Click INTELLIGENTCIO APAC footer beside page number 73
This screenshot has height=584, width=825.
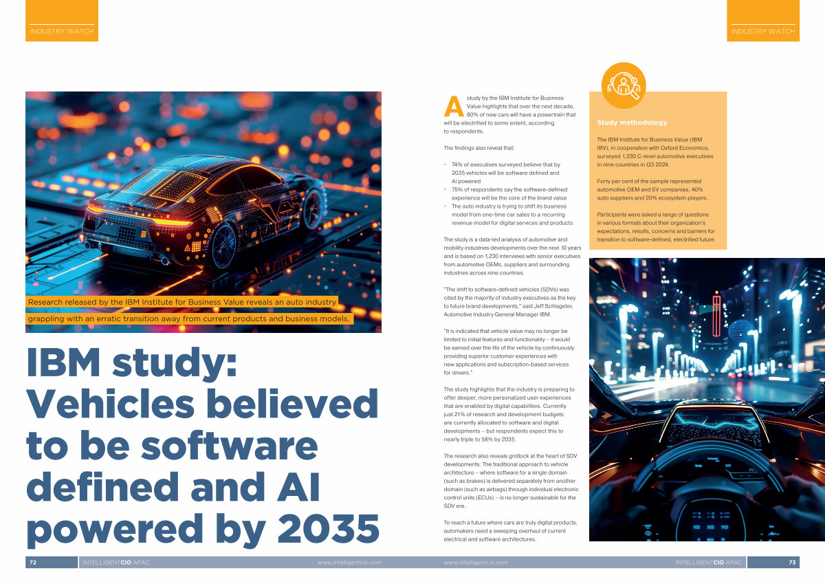point(709,563)
